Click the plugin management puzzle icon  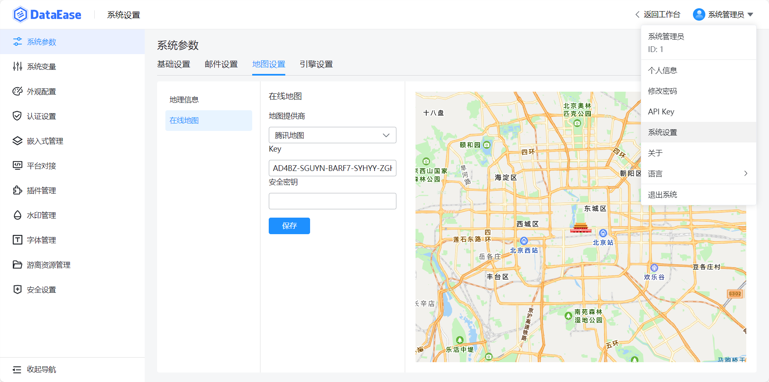[x=17, y=190]
